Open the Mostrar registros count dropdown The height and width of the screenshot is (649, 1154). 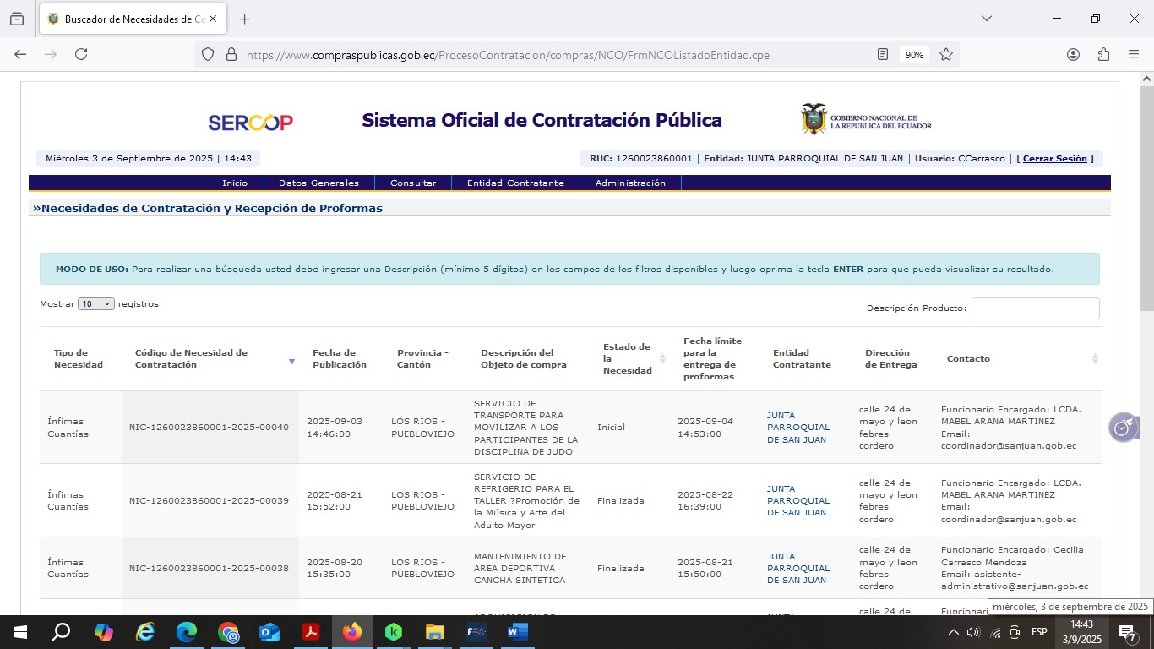95,303
